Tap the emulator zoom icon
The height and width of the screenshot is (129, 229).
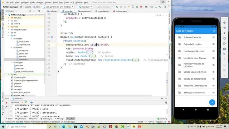(224, 54)
